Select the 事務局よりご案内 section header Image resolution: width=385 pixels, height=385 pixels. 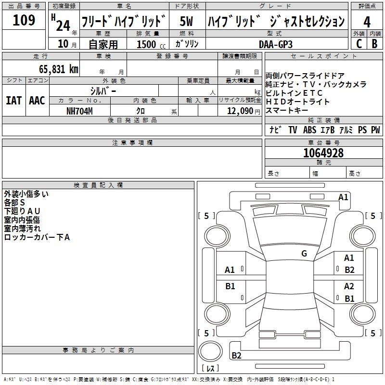pos(98,350)
